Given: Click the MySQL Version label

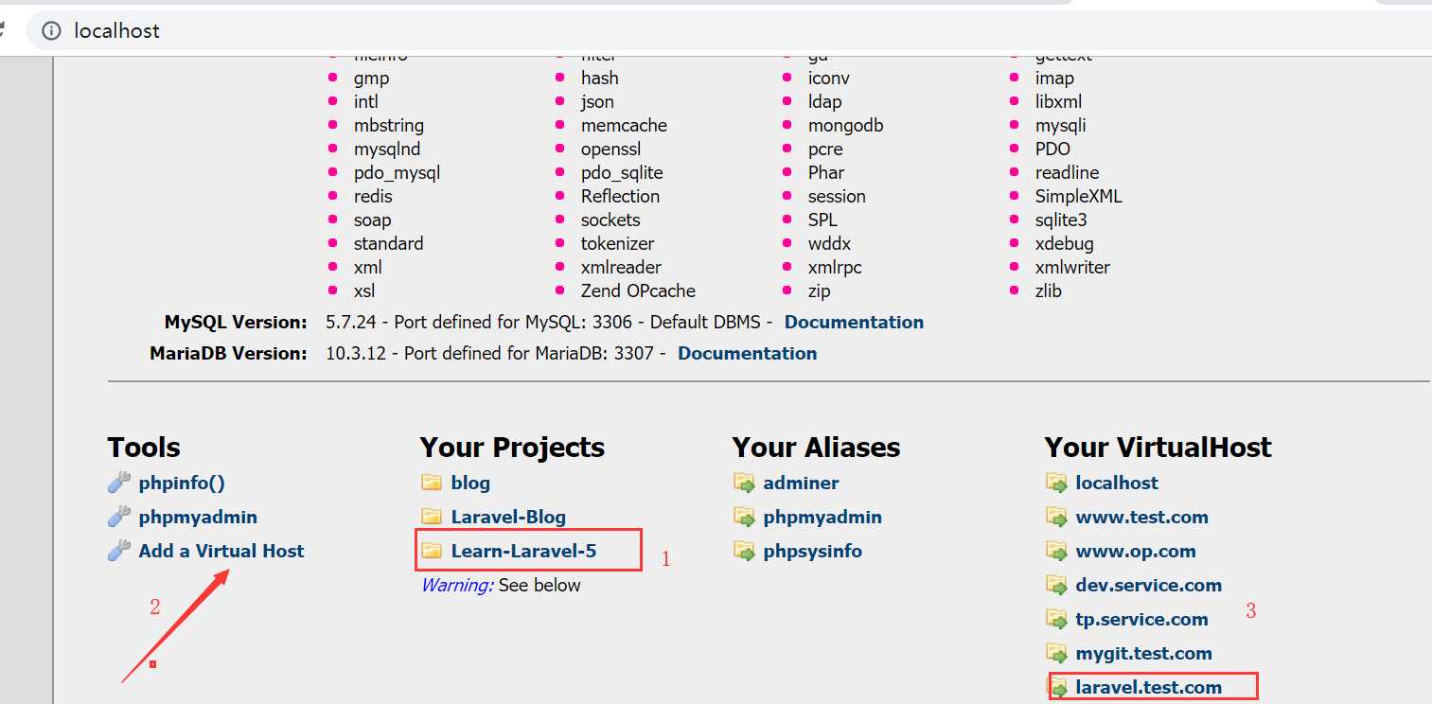Looking at the screenshot, I should coord(236,322).
